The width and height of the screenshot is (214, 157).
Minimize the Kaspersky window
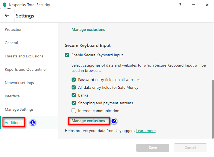[194, 5]
